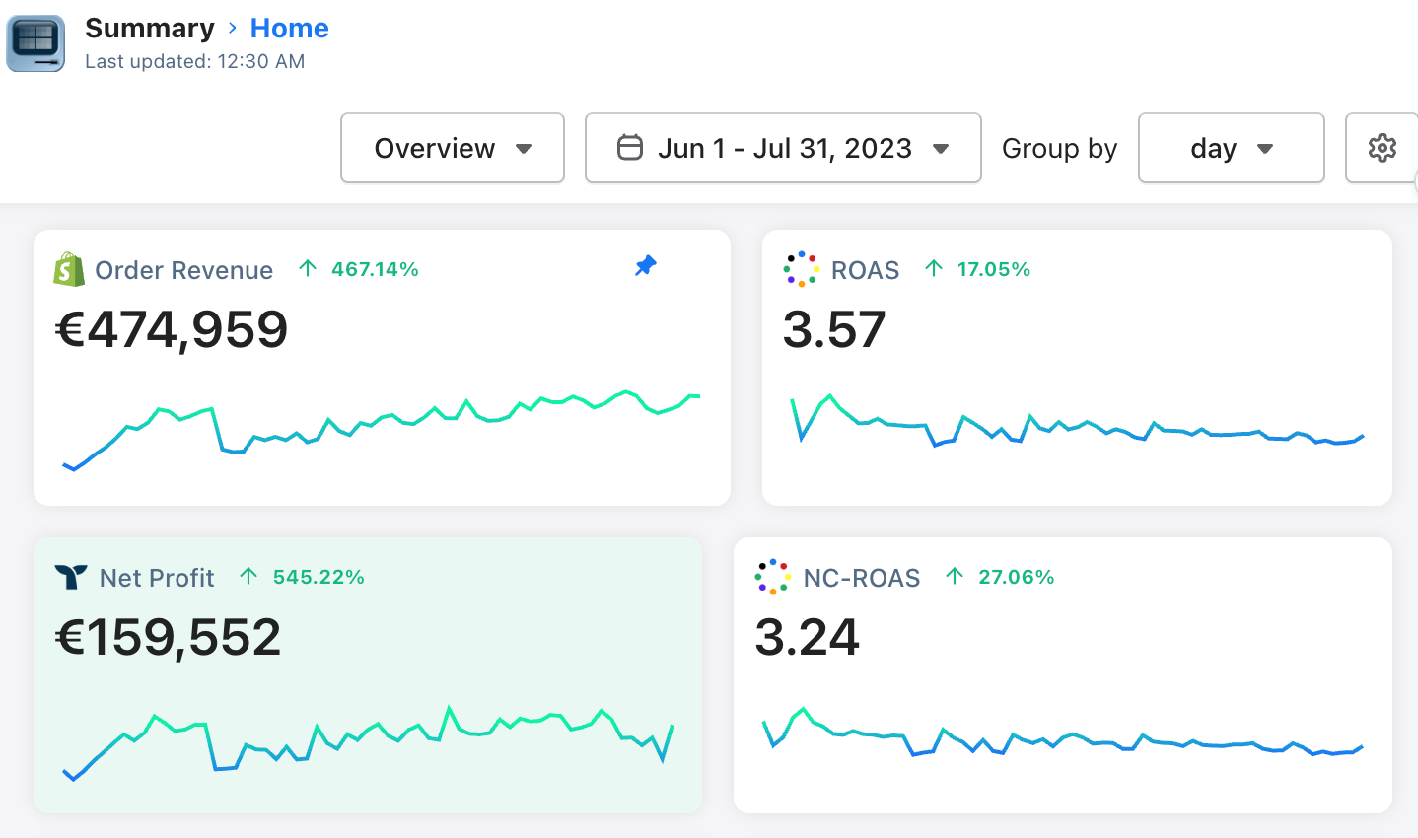Click the 17.05% change indicator
Viewport: 1418px width, 838px height.
pos(978,269)
